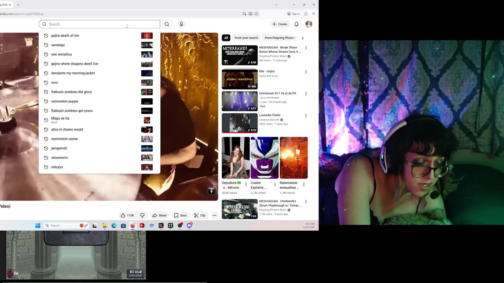Select 'streamertv' from search history
The width and height of the screenshot is (504, 283).
99,158
